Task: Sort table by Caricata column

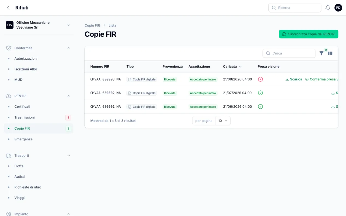Action: [x=232, y=66]
